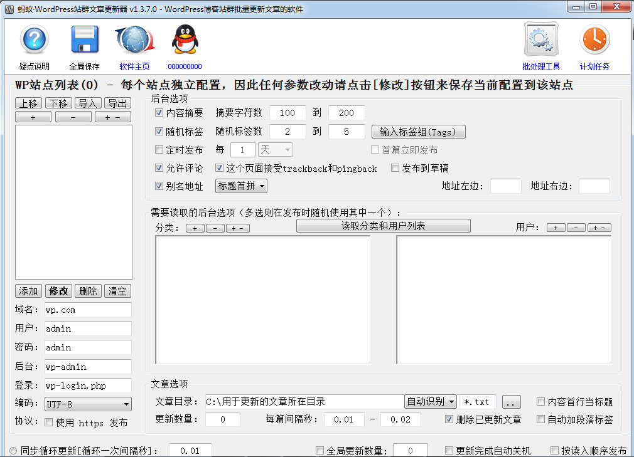Click the 清空 button
Screen dimensions: 634x457
(x=117, y=291)
